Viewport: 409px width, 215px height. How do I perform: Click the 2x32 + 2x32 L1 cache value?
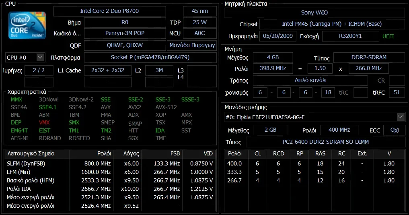[108, 70]
